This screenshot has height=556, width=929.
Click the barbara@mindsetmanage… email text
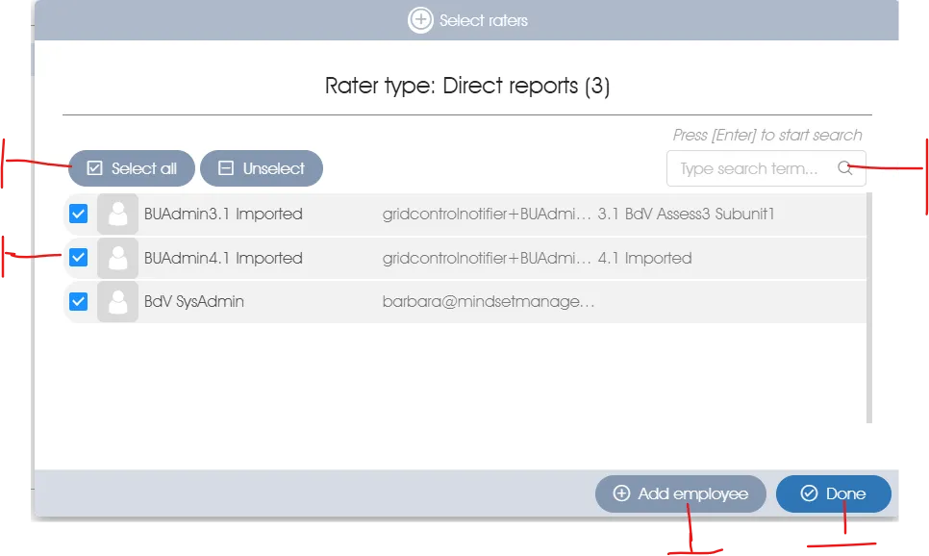click(489, 302)
